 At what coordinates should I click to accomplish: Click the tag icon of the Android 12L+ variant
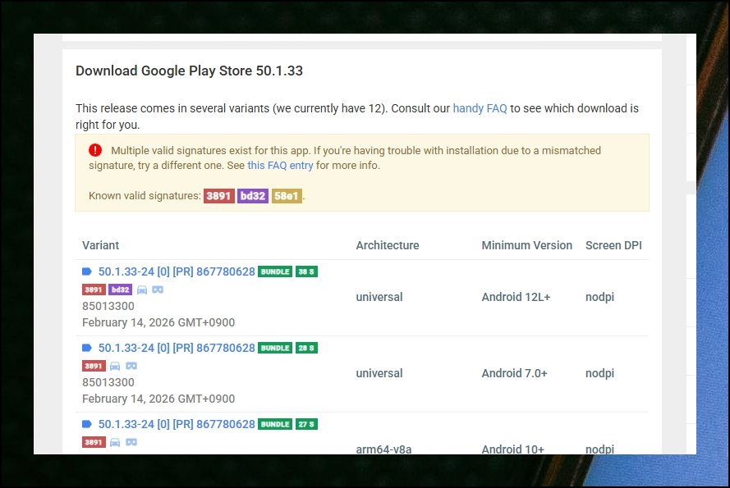coord(87,271)
